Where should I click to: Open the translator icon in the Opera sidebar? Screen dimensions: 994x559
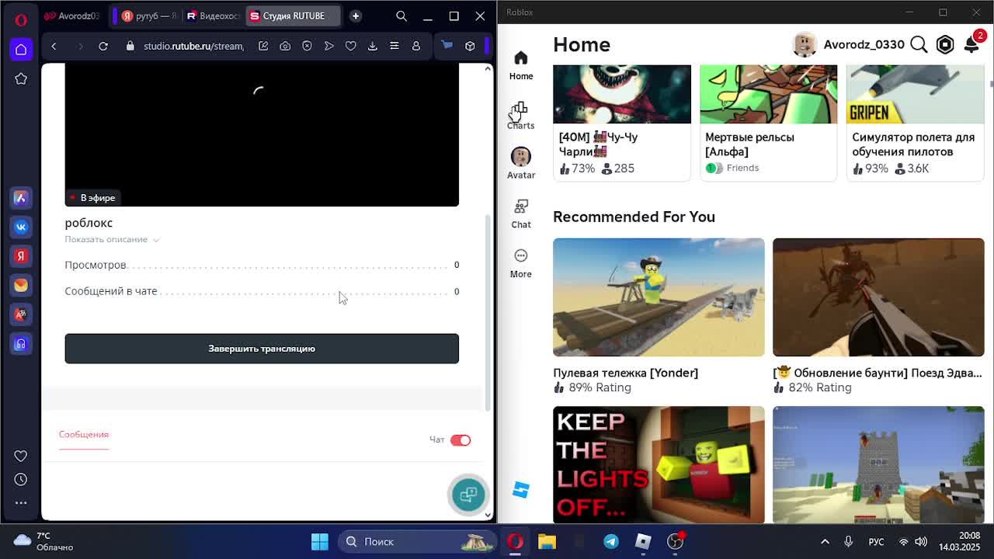point(21,314)
